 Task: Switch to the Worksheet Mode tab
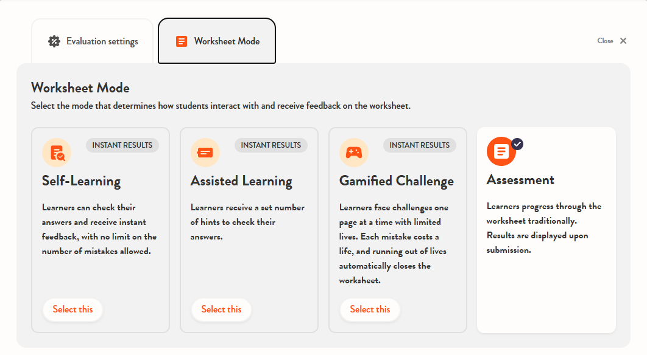click(217, 41)
